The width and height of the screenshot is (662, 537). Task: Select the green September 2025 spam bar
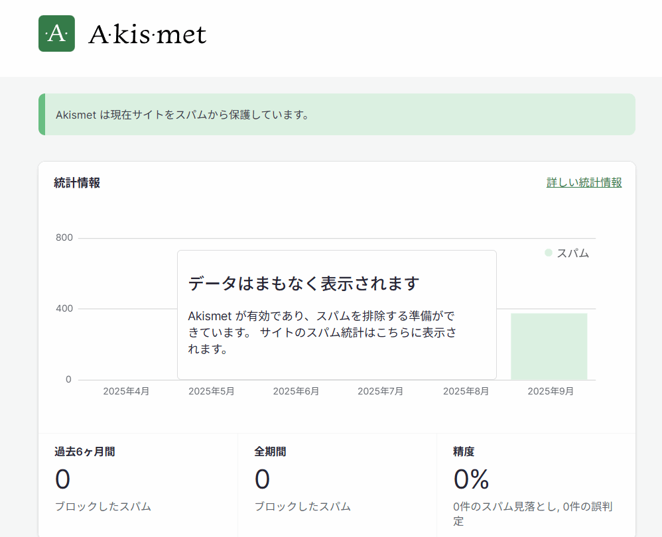(549, 346)
